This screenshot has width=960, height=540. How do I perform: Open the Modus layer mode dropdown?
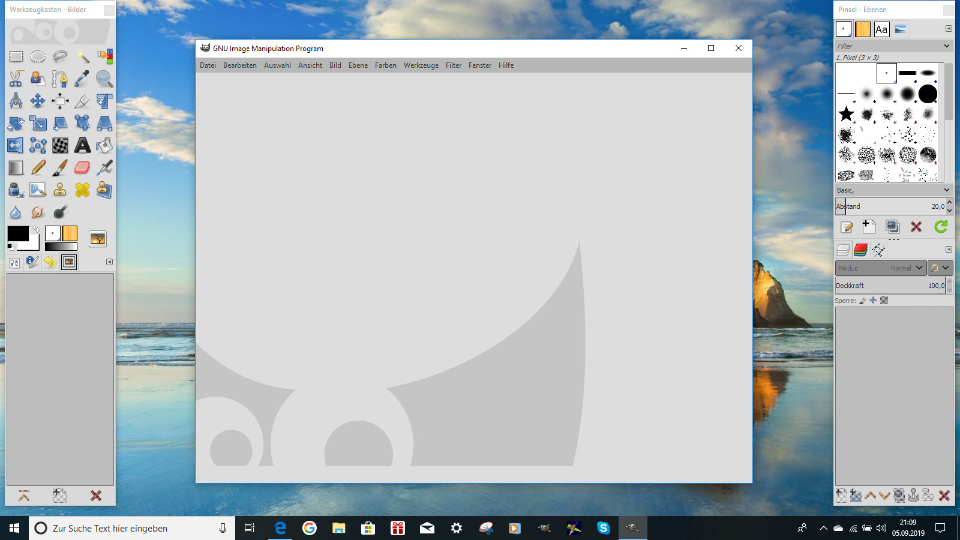880,268
